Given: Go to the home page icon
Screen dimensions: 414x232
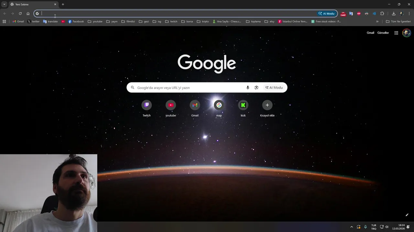Looking at the screenshot, I should 28,14.
